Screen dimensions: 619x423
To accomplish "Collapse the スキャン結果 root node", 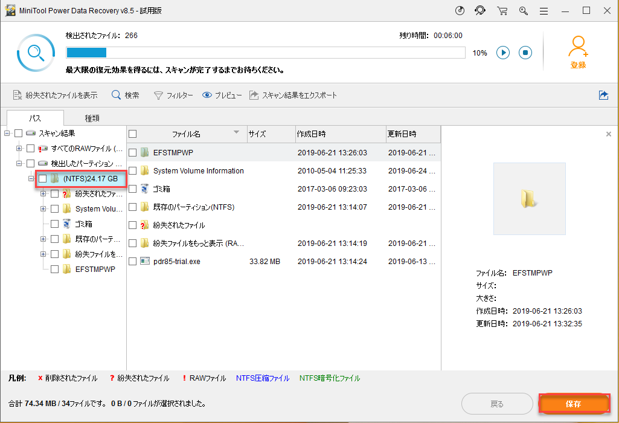I will pyautogui.click(x=7, y=133).
